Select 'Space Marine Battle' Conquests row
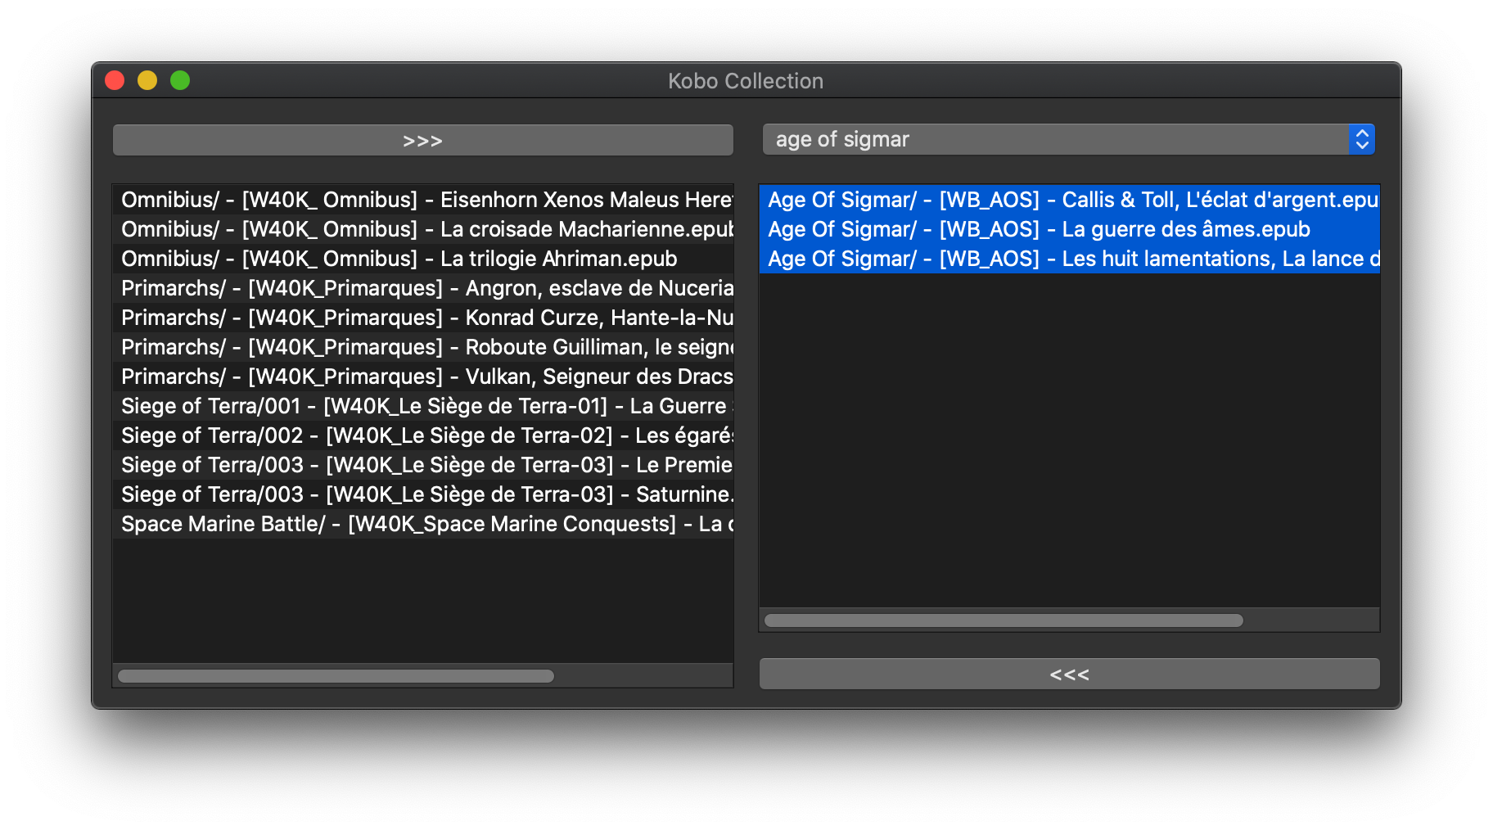Viewport: 1493px width, 830px height. 423,524
